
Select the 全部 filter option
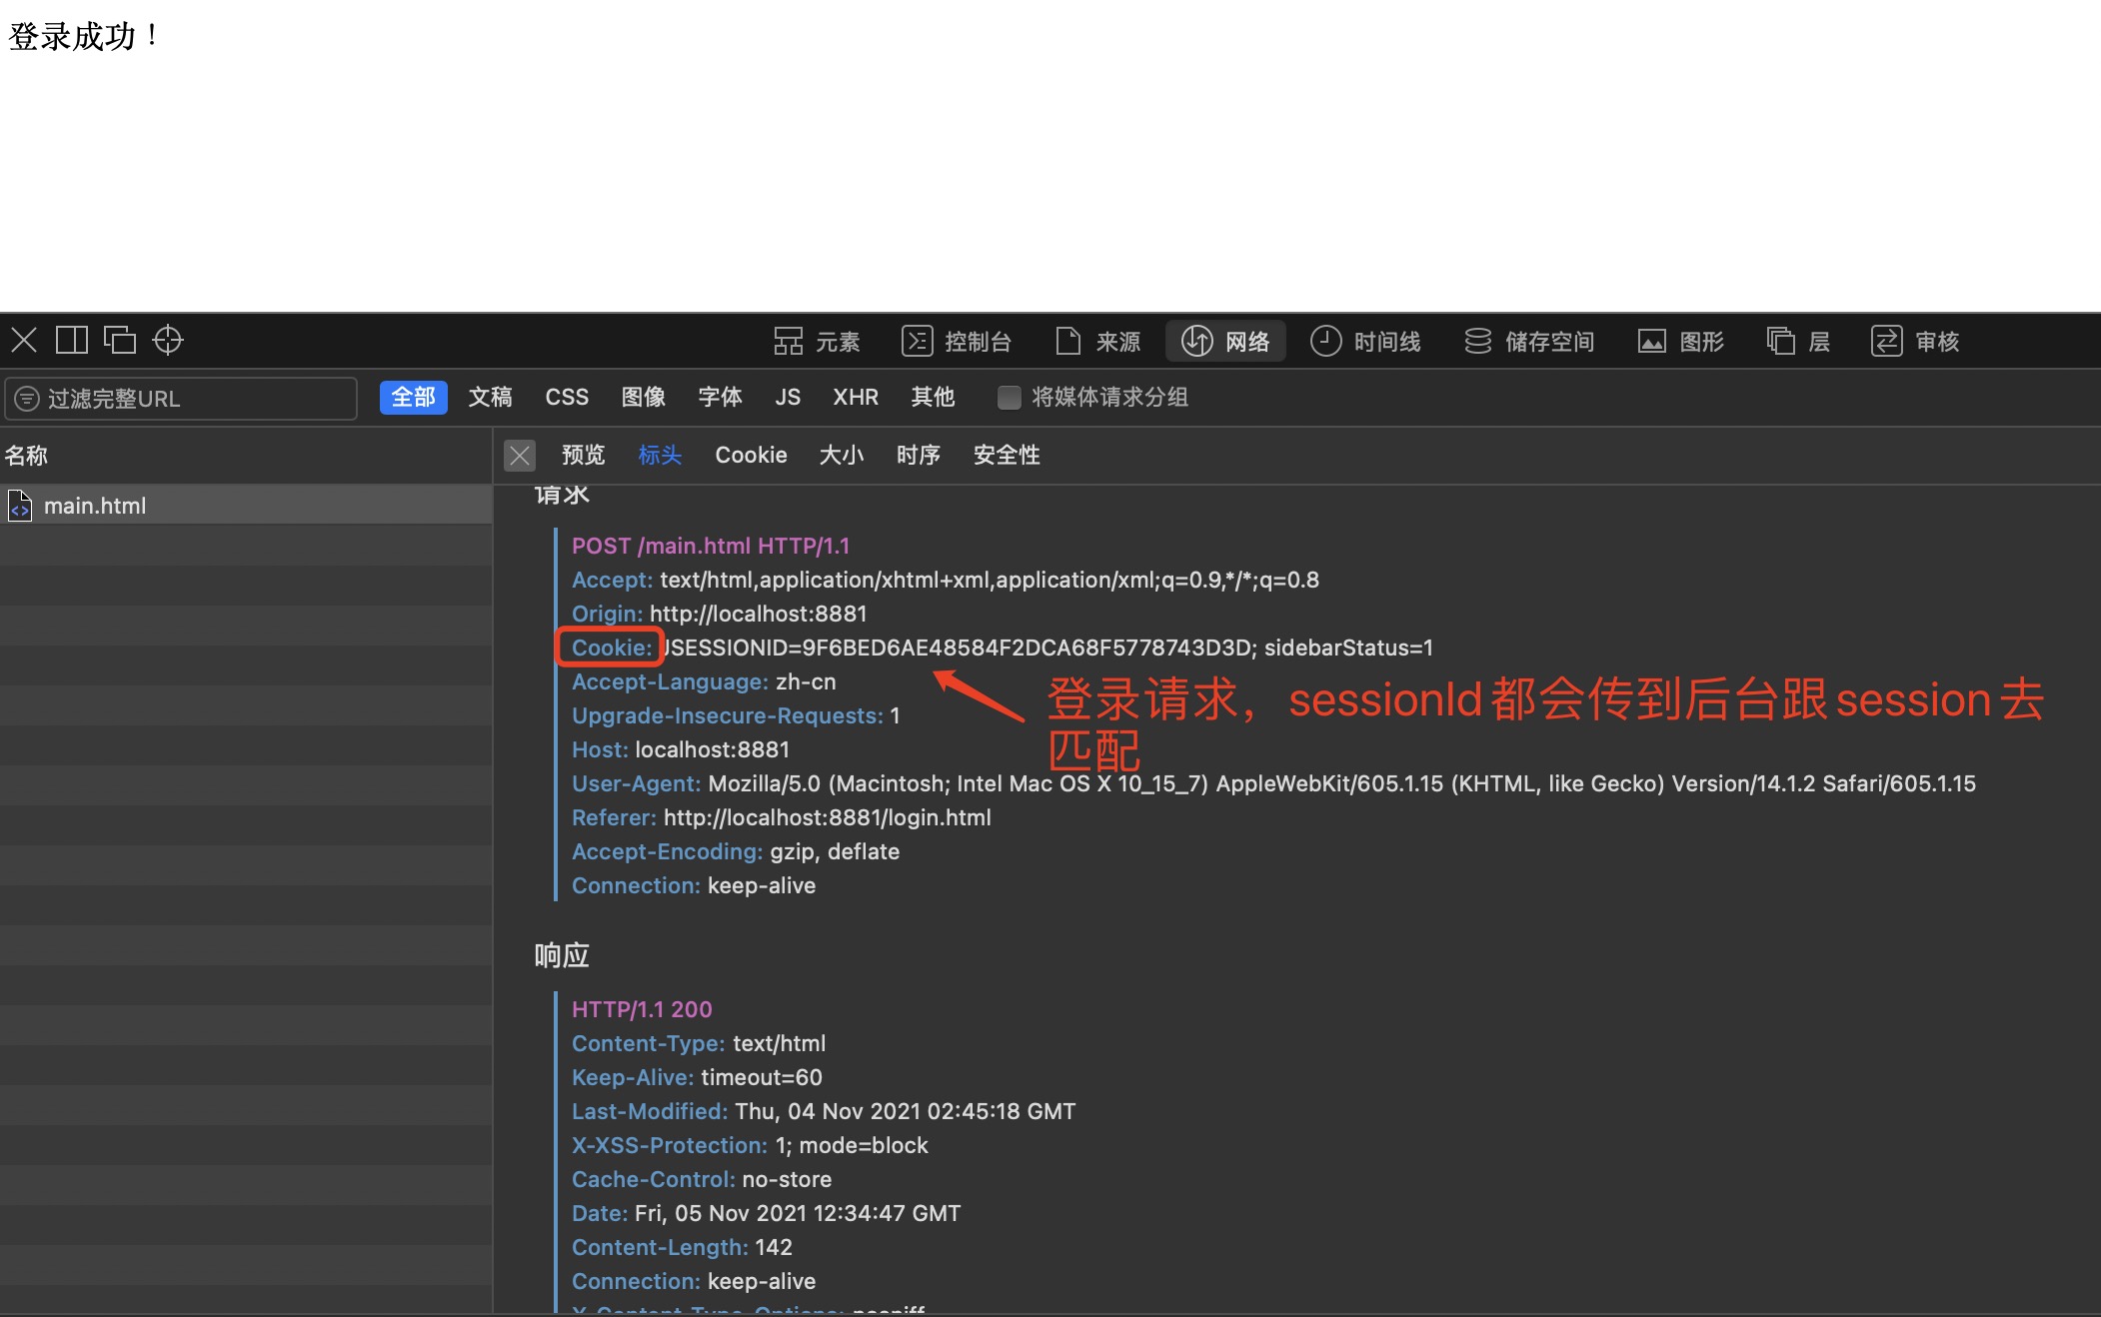pos(413,397)
